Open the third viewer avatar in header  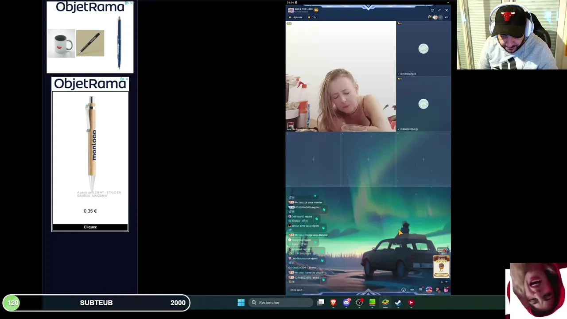440,17
